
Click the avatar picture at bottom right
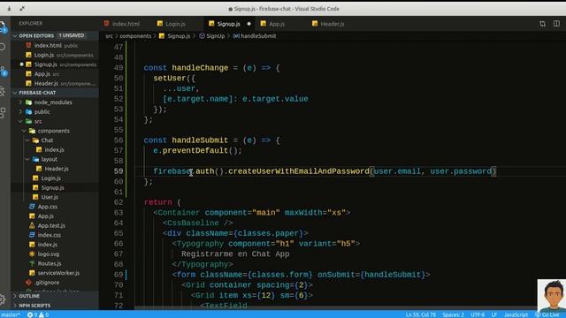pyautogui.click(x=552, y=295)
